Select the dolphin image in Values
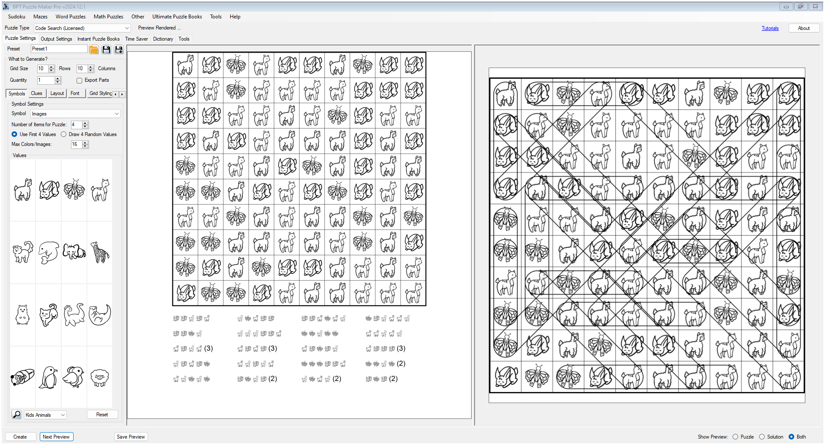The image size is (825, 445). click(48, 252)
